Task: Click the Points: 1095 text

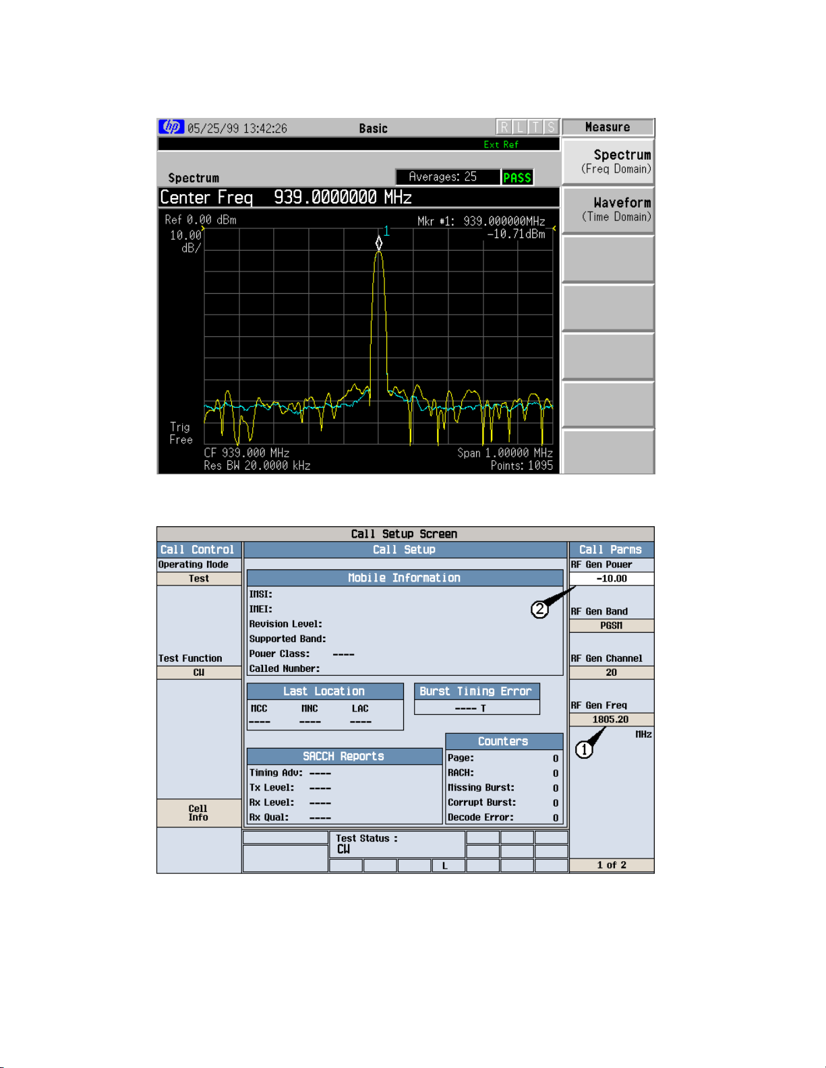Action: pyautogui.click(x=522, y=466)
